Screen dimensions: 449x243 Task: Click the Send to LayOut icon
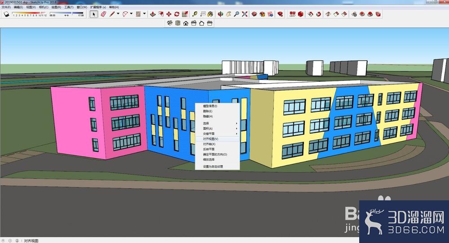point(270,14)
